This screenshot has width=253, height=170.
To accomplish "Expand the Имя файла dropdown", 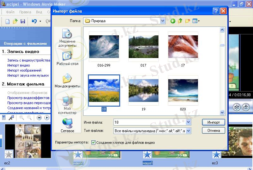I will 188,122.
